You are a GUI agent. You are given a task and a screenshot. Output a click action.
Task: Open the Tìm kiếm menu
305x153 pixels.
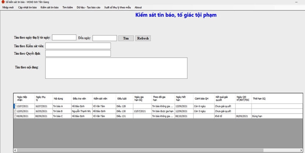(x=68, y=7)
